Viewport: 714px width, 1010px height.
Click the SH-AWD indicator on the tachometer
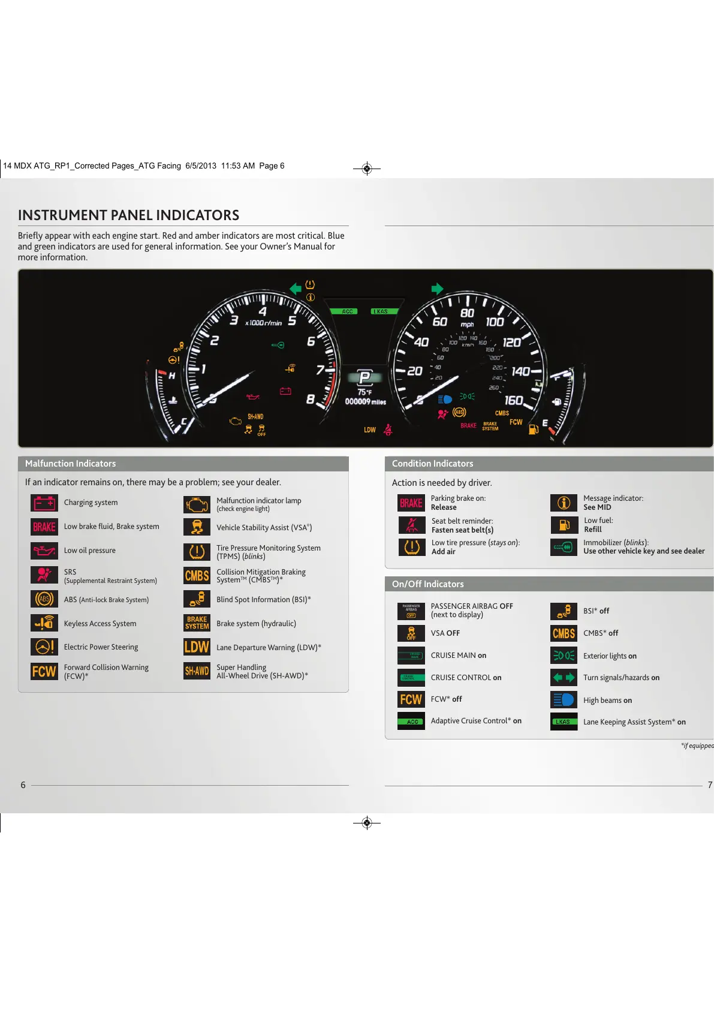[x=255, y=417]
